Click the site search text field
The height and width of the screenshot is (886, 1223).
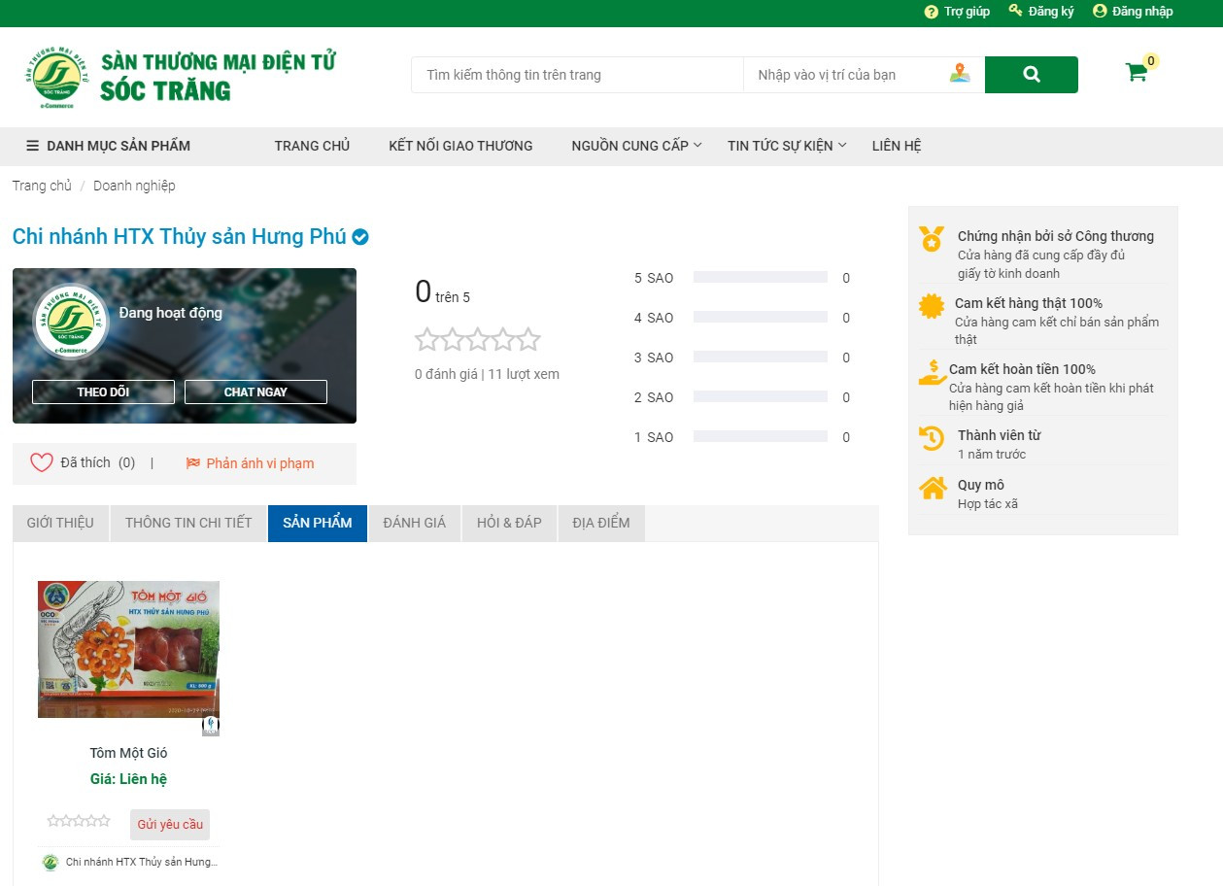click(577, 75)
